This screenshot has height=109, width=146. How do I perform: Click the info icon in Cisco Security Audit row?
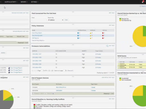pos(78,36)
